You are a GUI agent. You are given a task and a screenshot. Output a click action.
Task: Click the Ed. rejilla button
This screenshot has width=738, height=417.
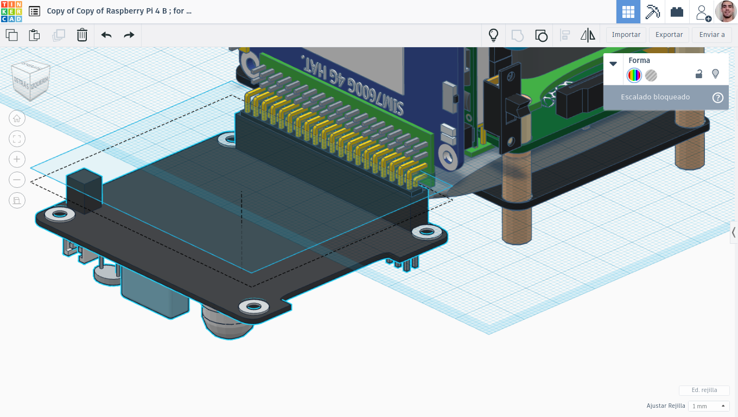pyautogui.click(x=704, y=390)
